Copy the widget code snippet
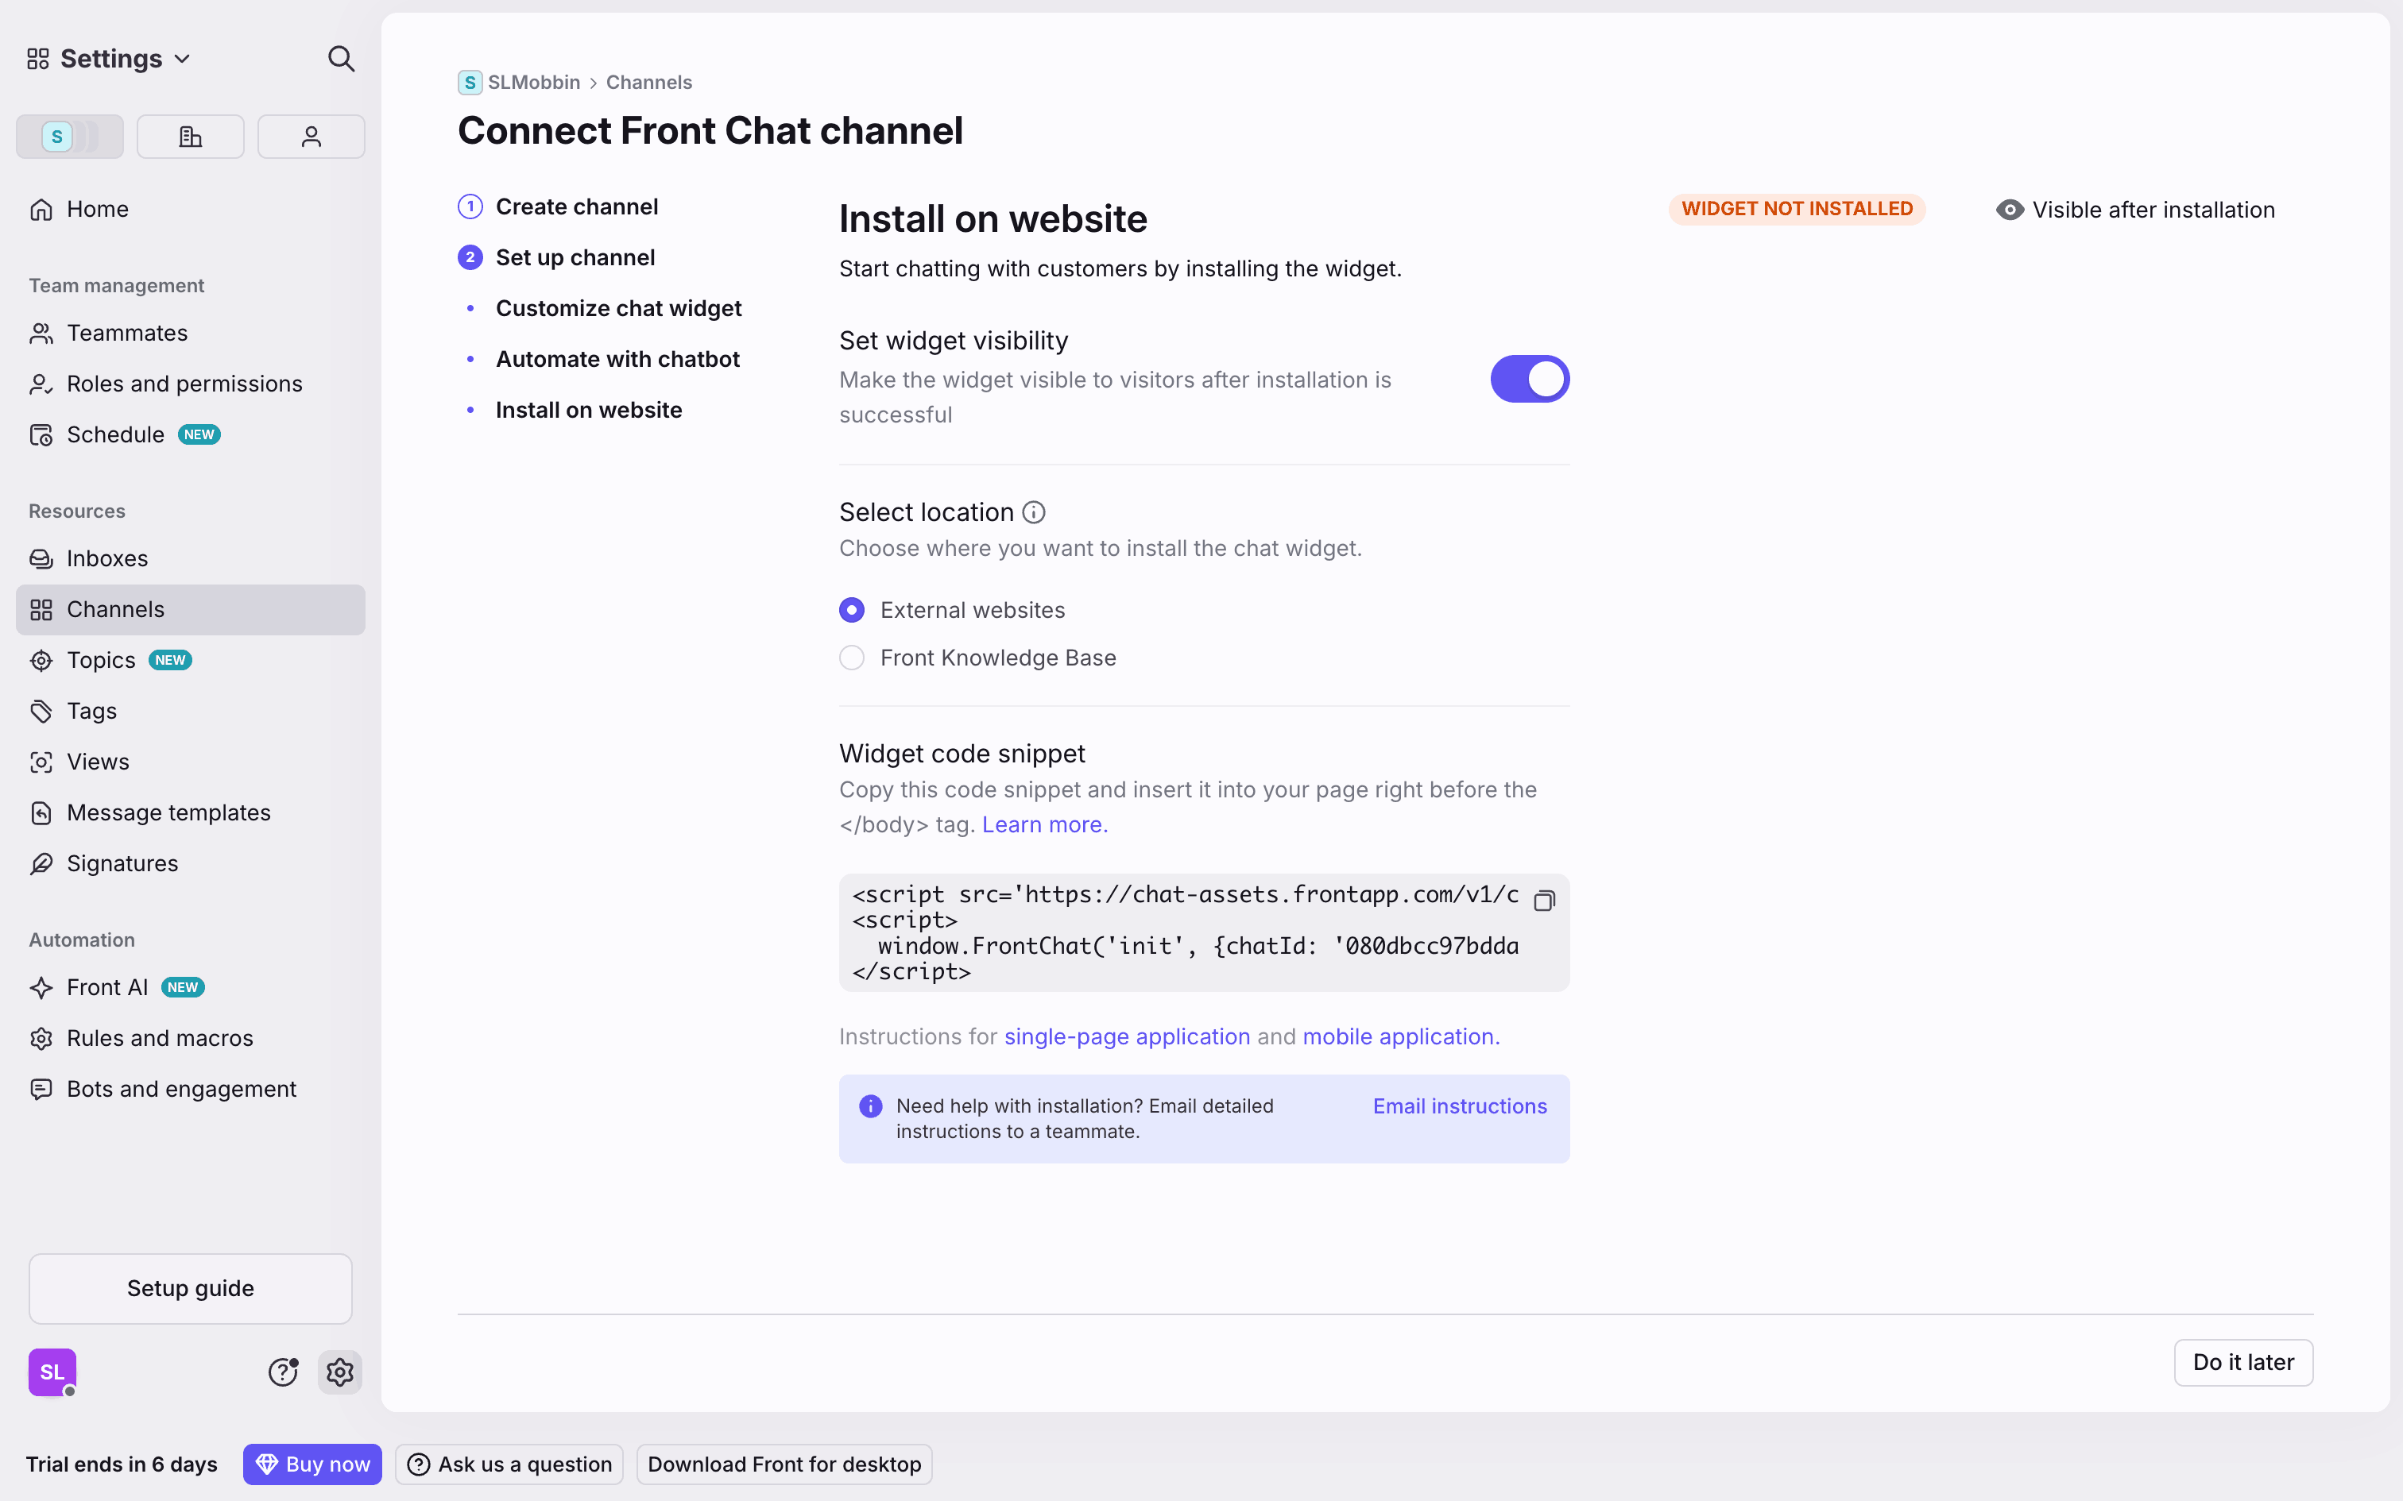Viewport: 2403px width, 1501px height. click(x=1544, y=901)
